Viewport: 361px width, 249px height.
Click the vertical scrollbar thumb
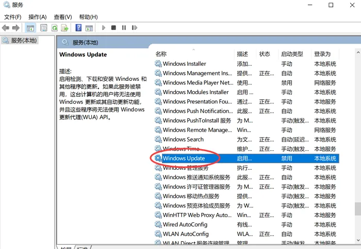pos(358,208)
